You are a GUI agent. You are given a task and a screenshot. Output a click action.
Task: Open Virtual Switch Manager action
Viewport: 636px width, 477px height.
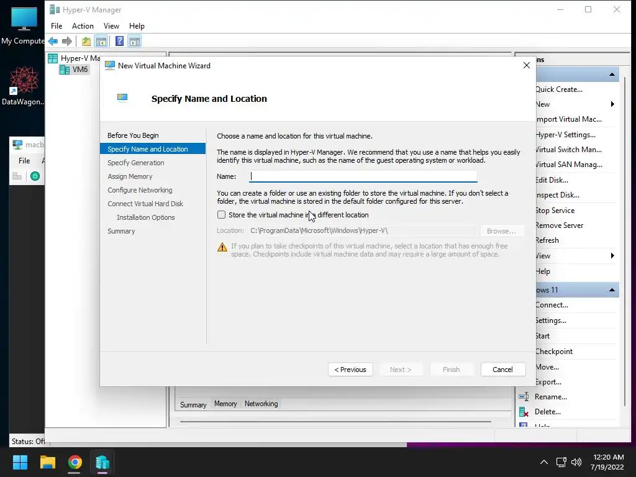point(569,150)
